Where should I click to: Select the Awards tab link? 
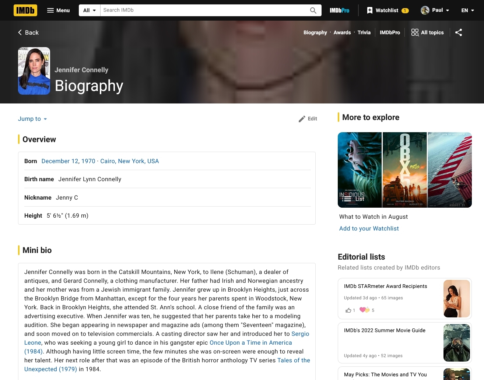(x=342, y=32)
